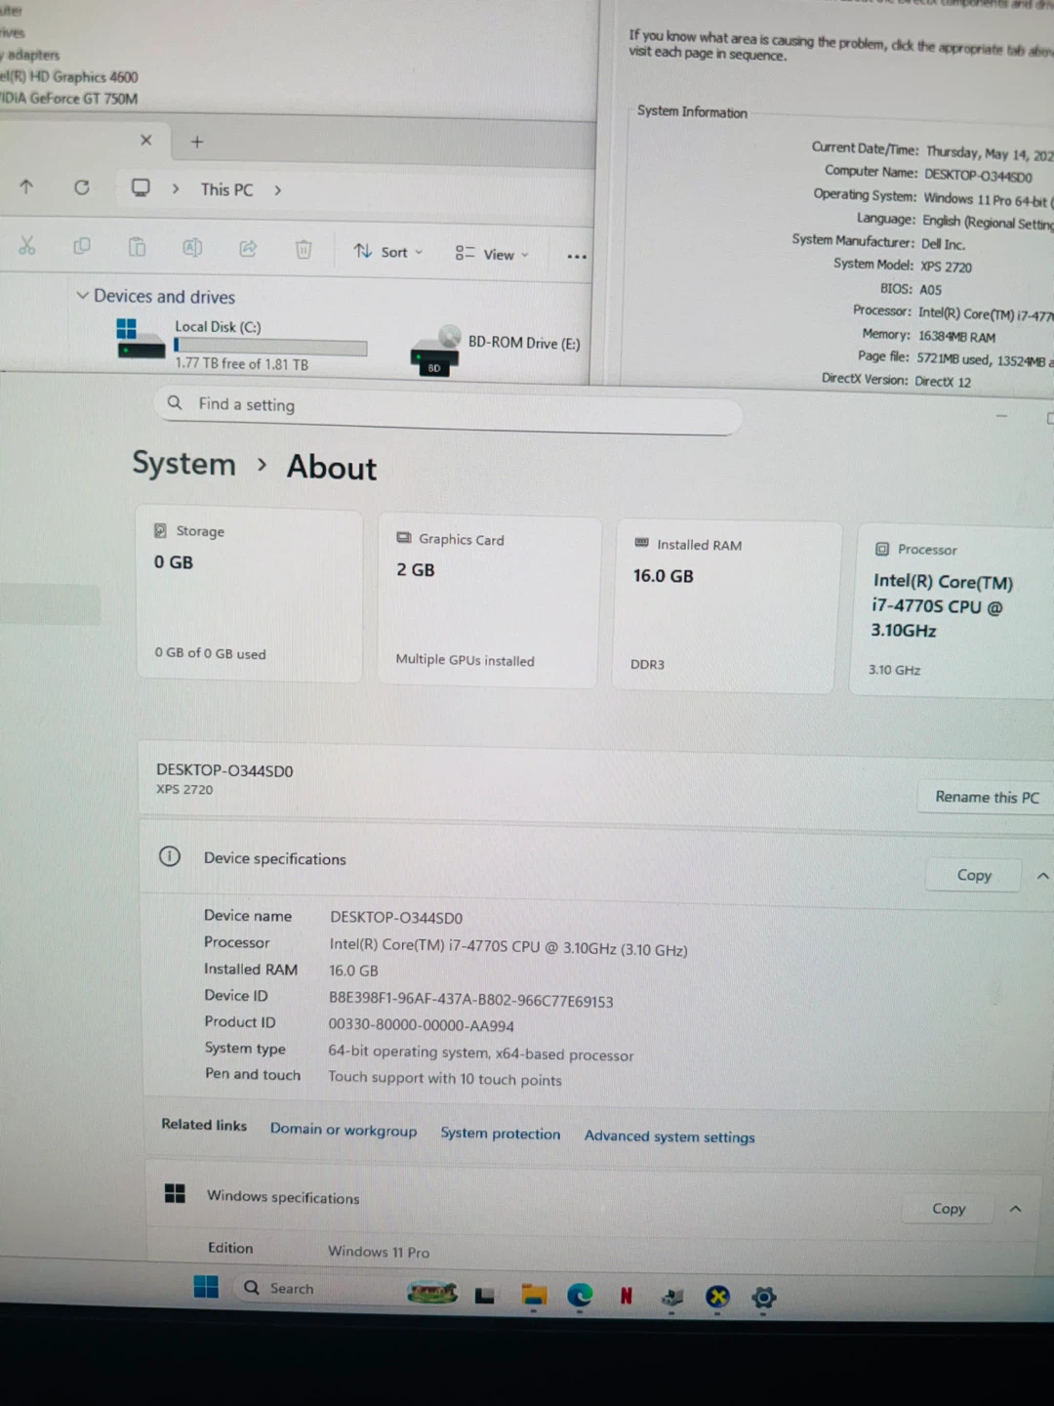Click the Paste icon in File Explorer
The image size is (1054, 1406).
138,247
